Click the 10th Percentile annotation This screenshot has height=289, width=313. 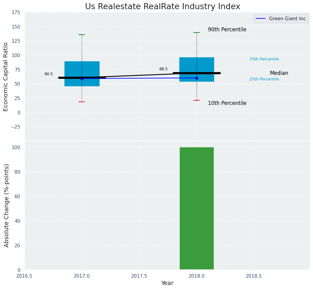click(227, 103)
